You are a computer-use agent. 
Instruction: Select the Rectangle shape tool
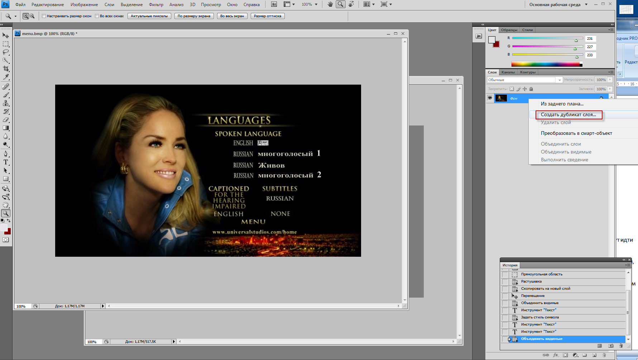pyautogui.click(x=6, y=179)
